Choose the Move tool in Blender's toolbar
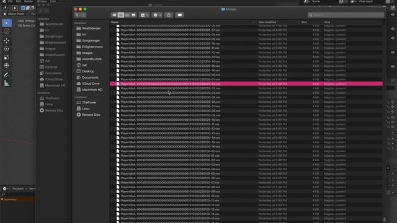 coord(7,40)
